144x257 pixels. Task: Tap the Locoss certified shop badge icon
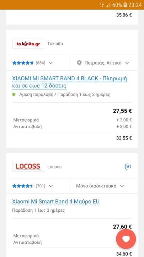(x=128, y=167)
